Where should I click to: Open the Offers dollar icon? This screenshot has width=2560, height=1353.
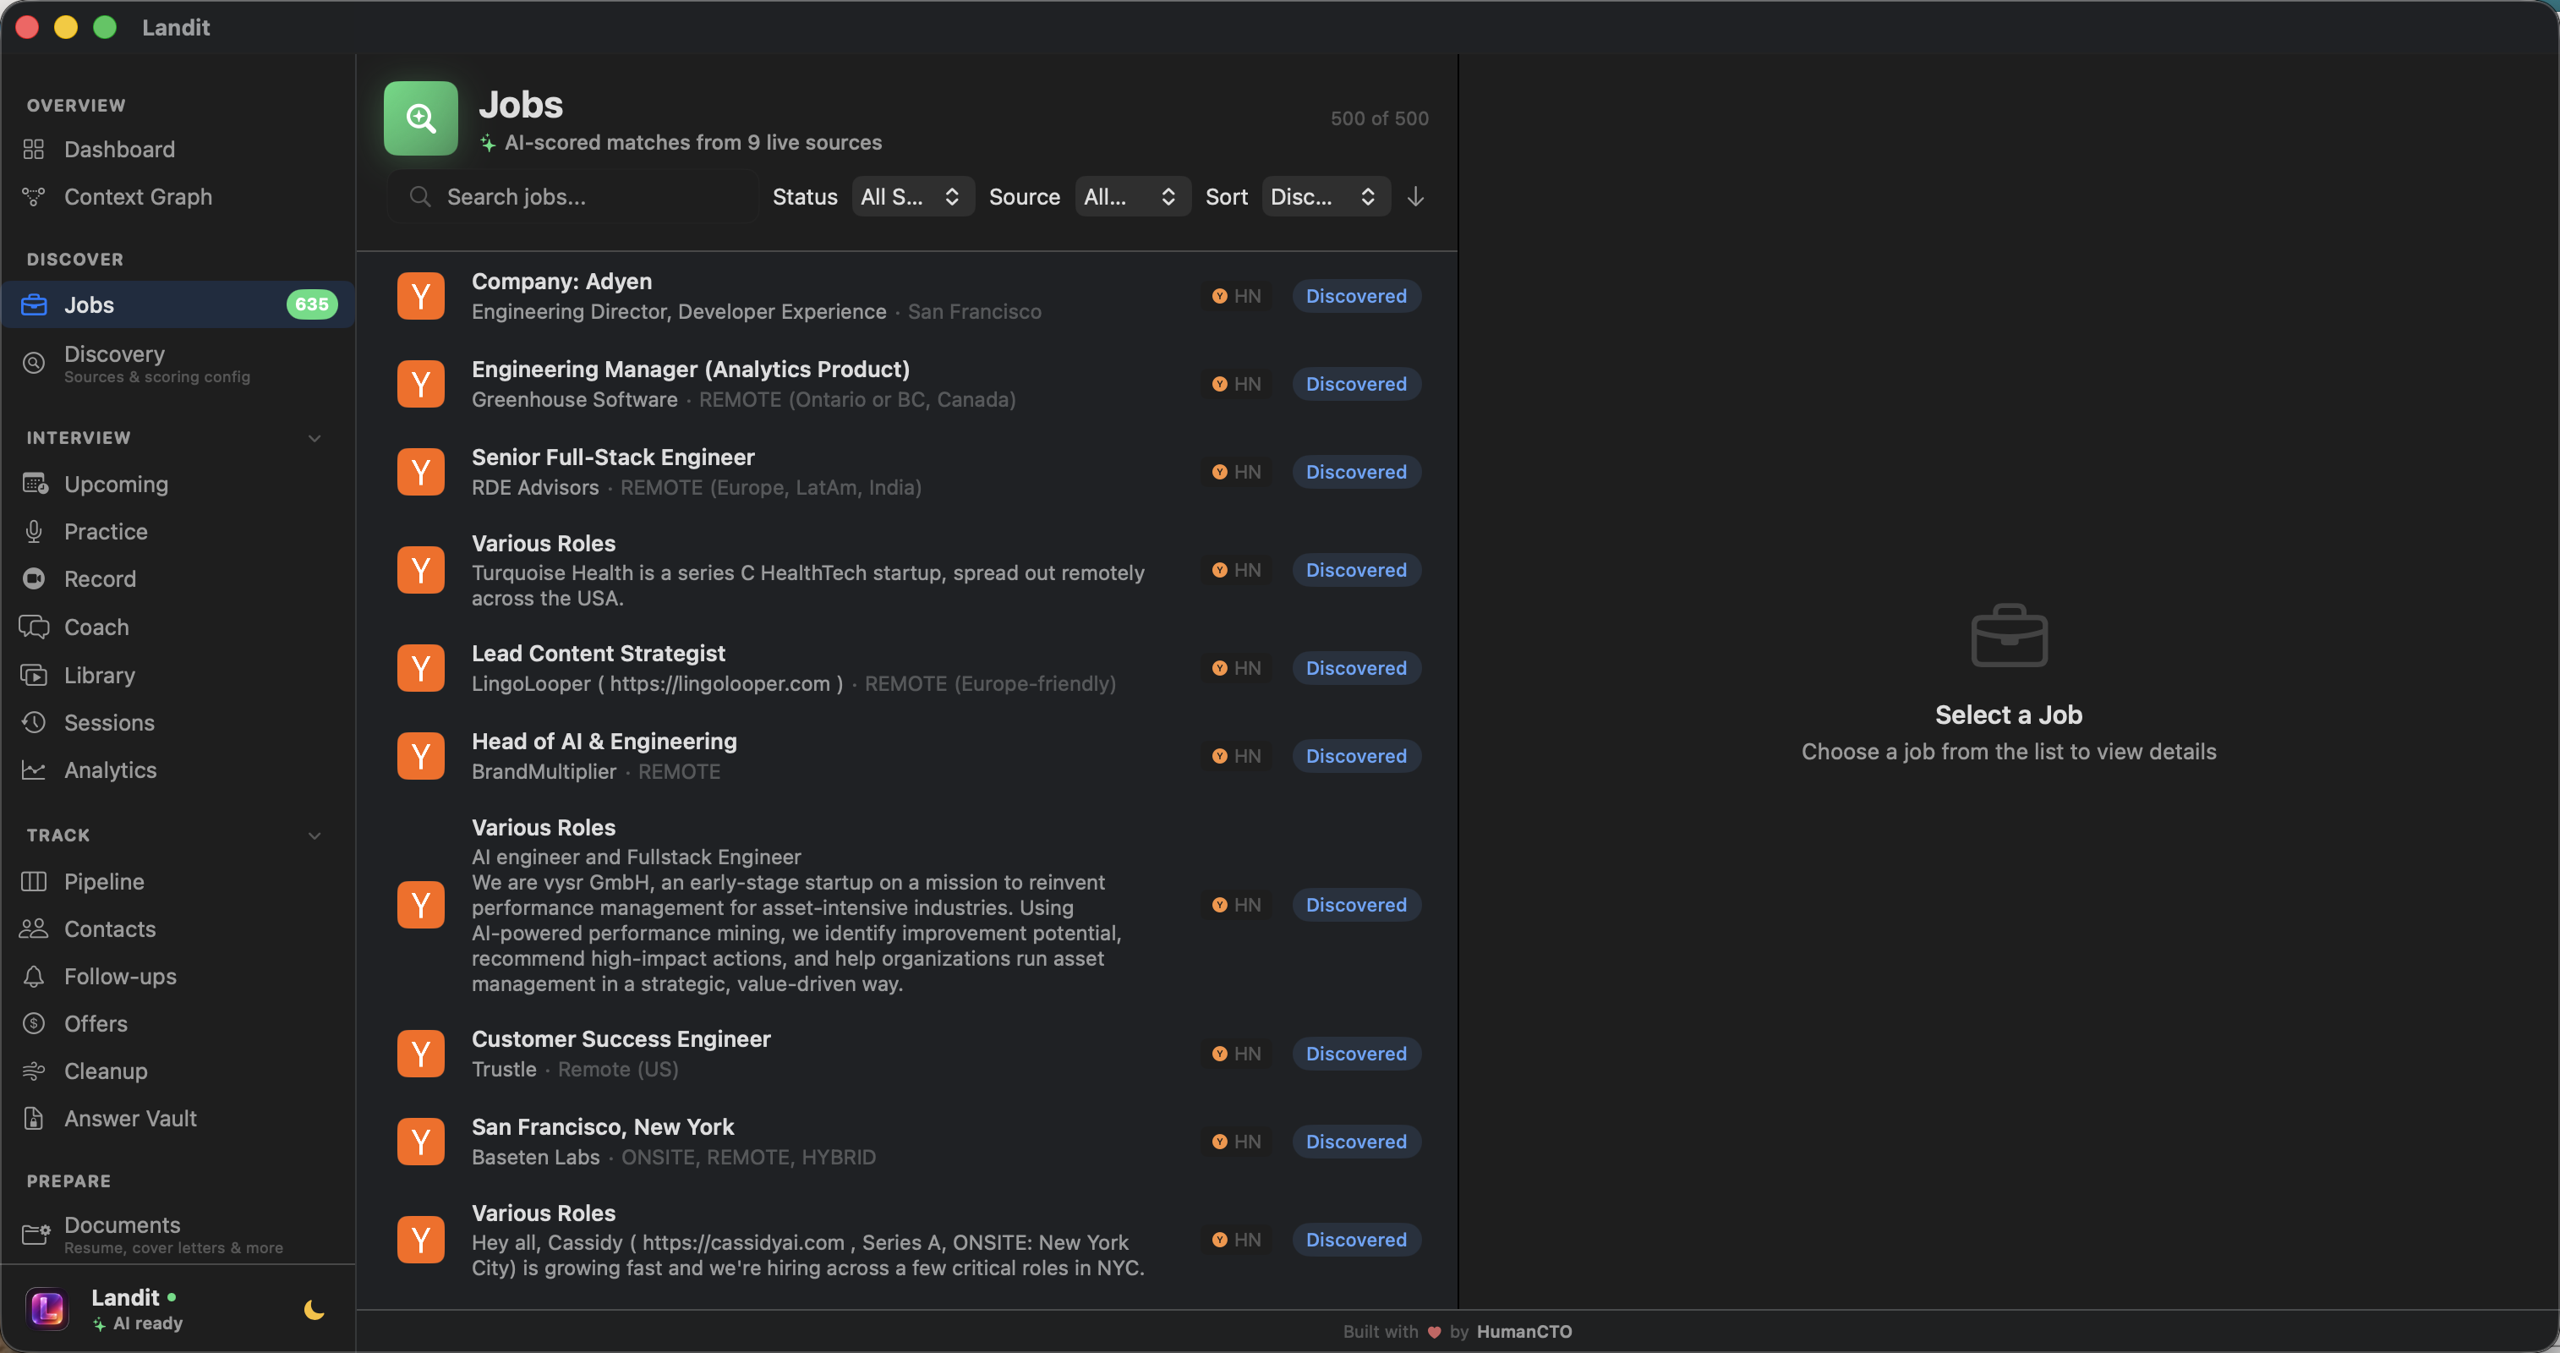click(x=34, y=1024)
